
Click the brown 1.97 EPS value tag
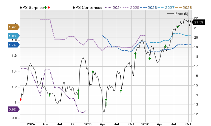tap(14, 27)
